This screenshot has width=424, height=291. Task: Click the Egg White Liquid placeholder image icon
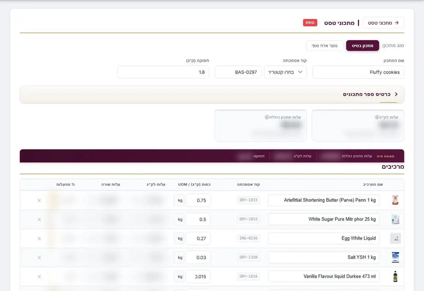395,239
